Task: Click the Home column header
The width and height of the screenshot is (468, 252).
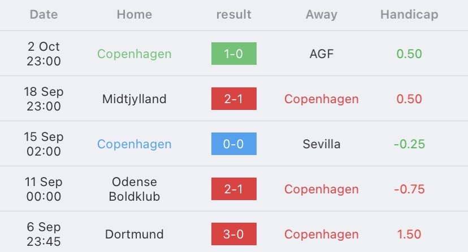Action: point(135,14)
